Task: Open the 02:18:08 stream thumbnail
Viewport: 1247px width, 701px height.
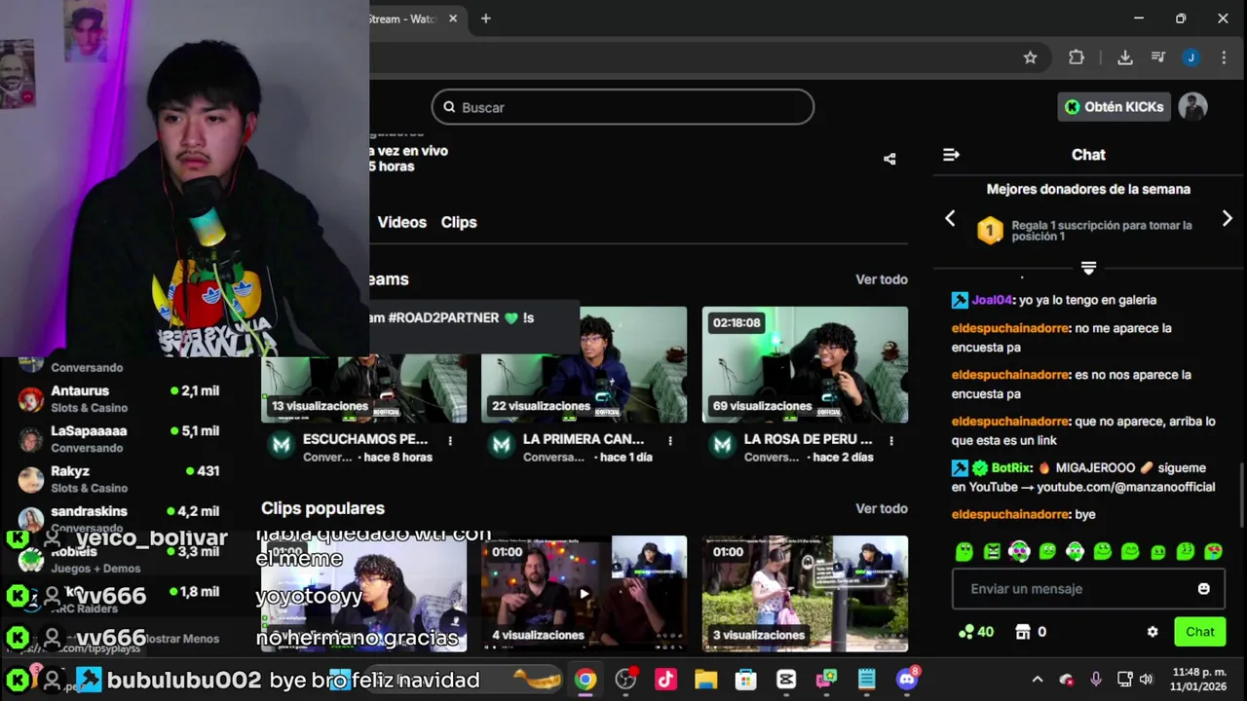Action: [805, 365]
